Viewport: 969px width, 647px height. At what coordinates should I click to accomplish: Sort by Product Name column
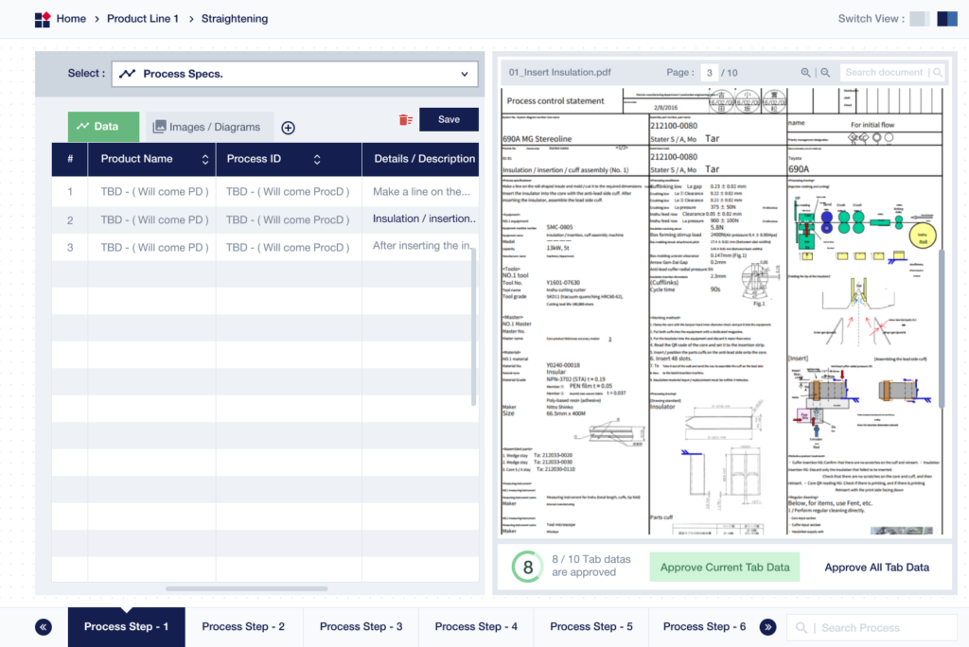tap(204, 160)
